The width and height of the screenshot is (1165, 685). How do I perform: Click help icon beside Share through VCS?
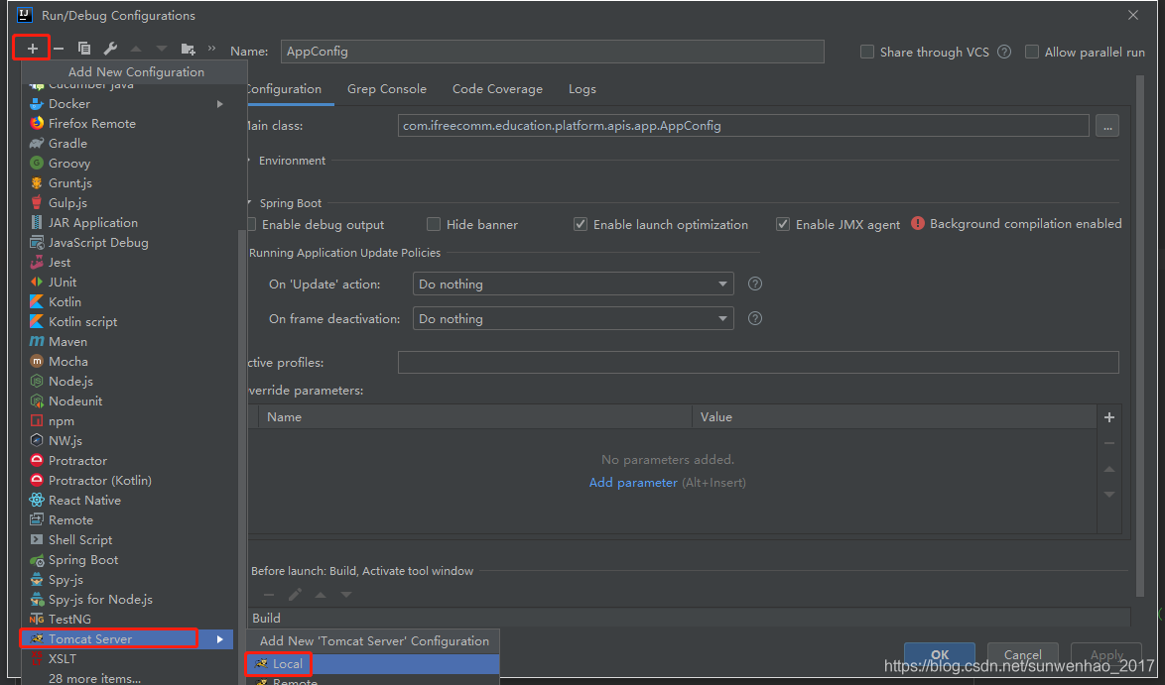tap(1004, 52)
